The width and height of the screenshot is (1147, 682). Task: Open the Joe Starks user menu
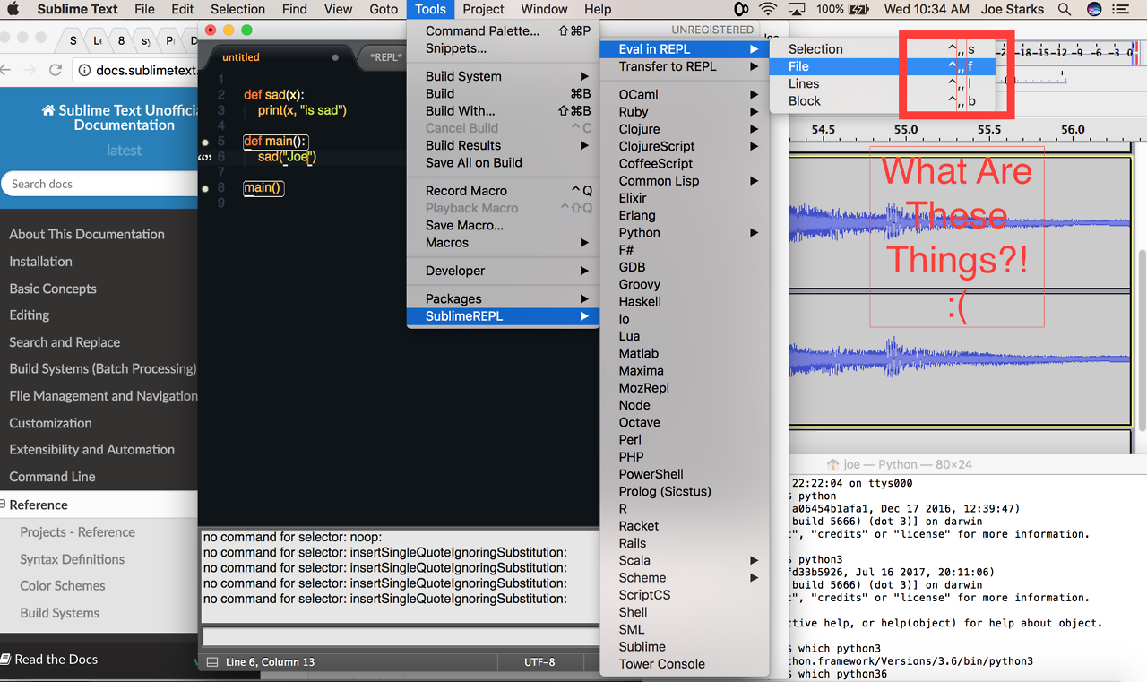coord(1012,9)
